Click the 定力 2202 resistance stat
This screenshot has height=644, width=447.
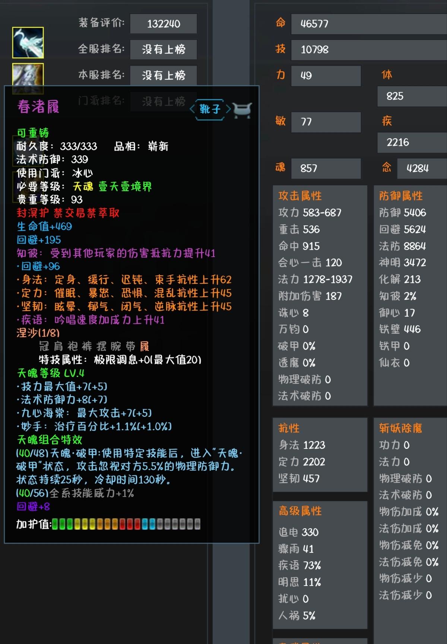click(x=302, y=462)
